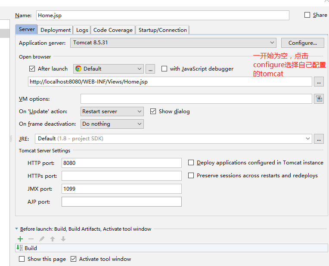
Task: Switch to the Server tab
Action: (x=27, y=29)
